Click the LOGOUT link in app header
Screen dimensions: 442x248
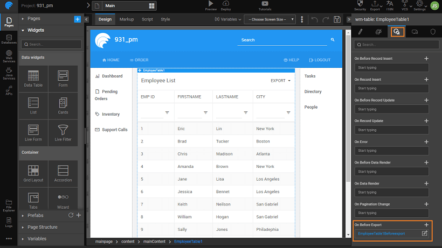(320, 60)
